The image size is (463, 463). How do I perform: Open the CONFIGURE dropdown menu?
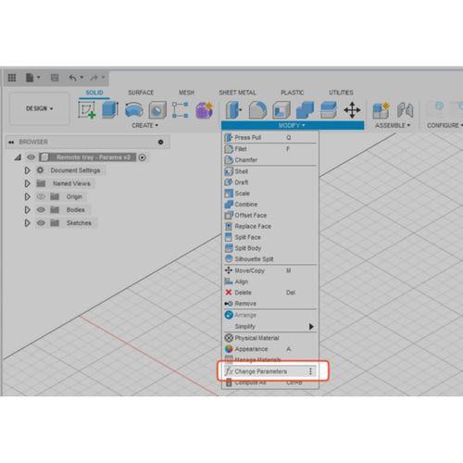click(444, 125)
